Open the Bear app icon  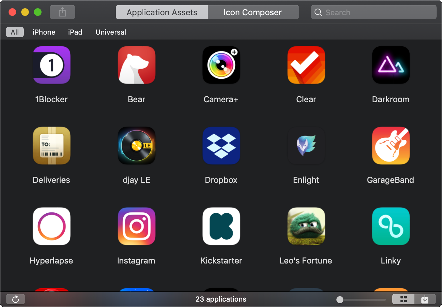137,65
